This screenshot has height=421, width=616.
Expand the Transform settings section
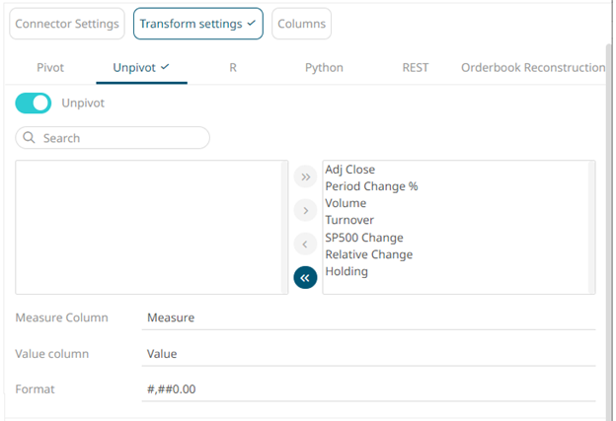[x=197, y=24]
